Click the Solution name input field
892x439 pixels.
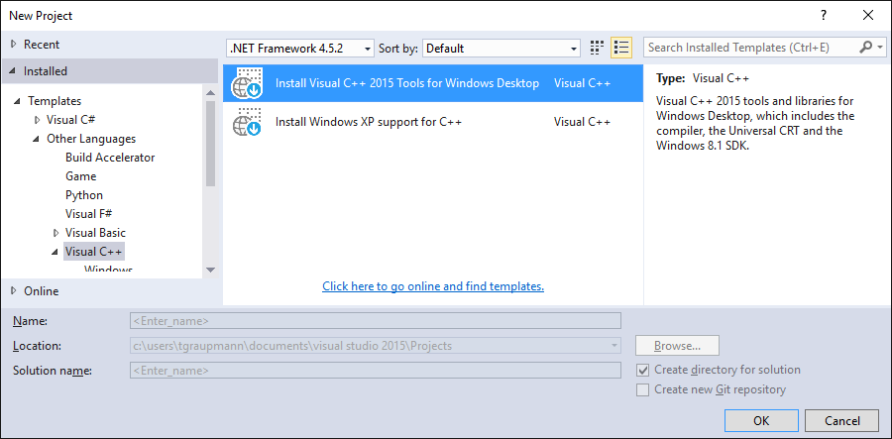point(376,371)
